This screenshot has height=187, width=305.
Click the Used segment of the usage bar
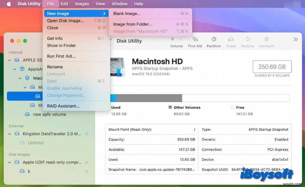coord(113,98)
